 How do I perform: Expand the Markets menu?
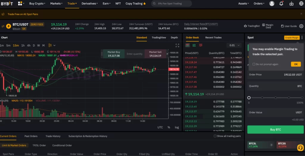click(x=56, y=4)
